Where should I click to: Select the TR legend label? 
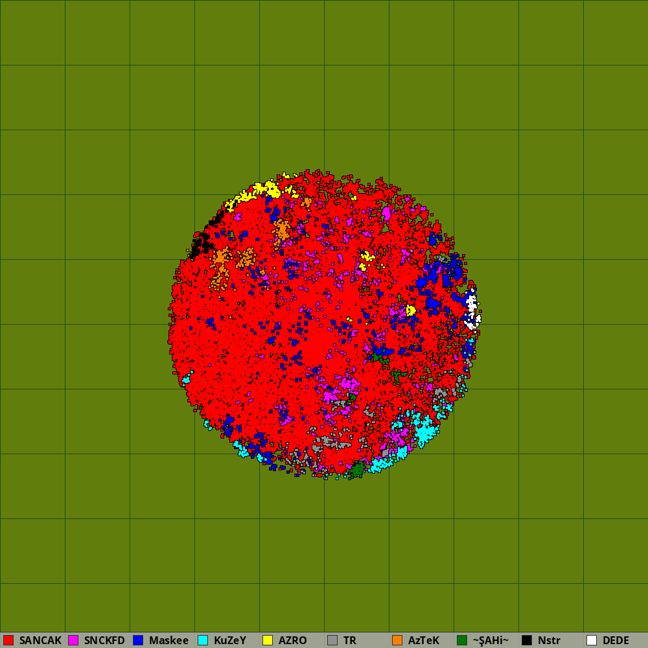(x=350, y=640)
